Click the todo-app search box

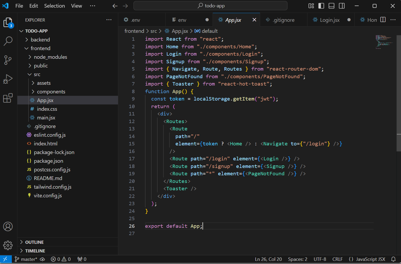pyautogui.click(x=210, y=6)
